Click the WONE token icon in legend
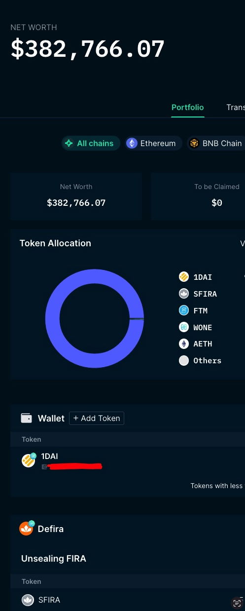The width and height of the screenshot is (245, 611). pyautogui.click(x=184, y=327)
